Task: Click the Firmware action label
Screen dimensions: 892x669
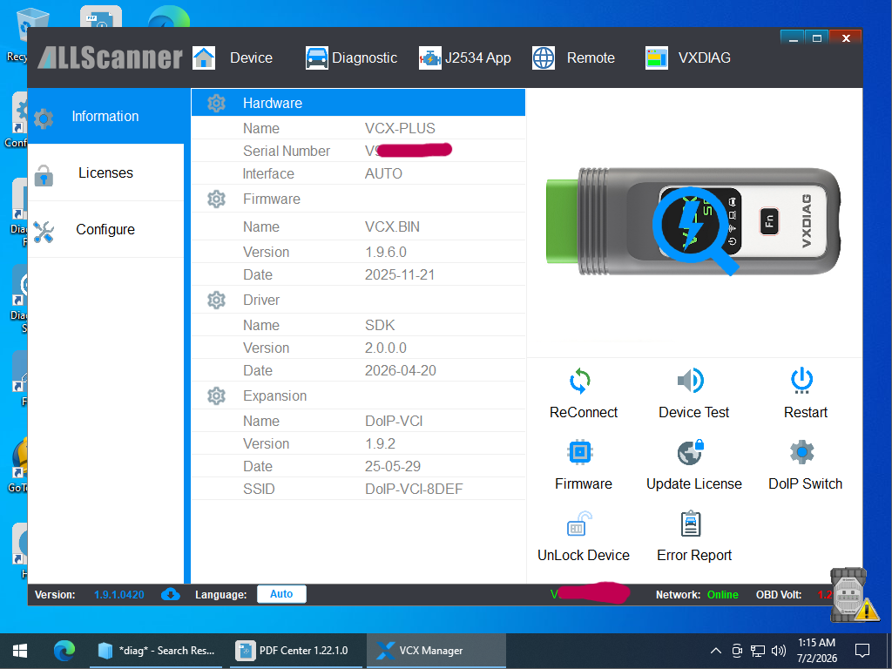Action: coord(583,483)
